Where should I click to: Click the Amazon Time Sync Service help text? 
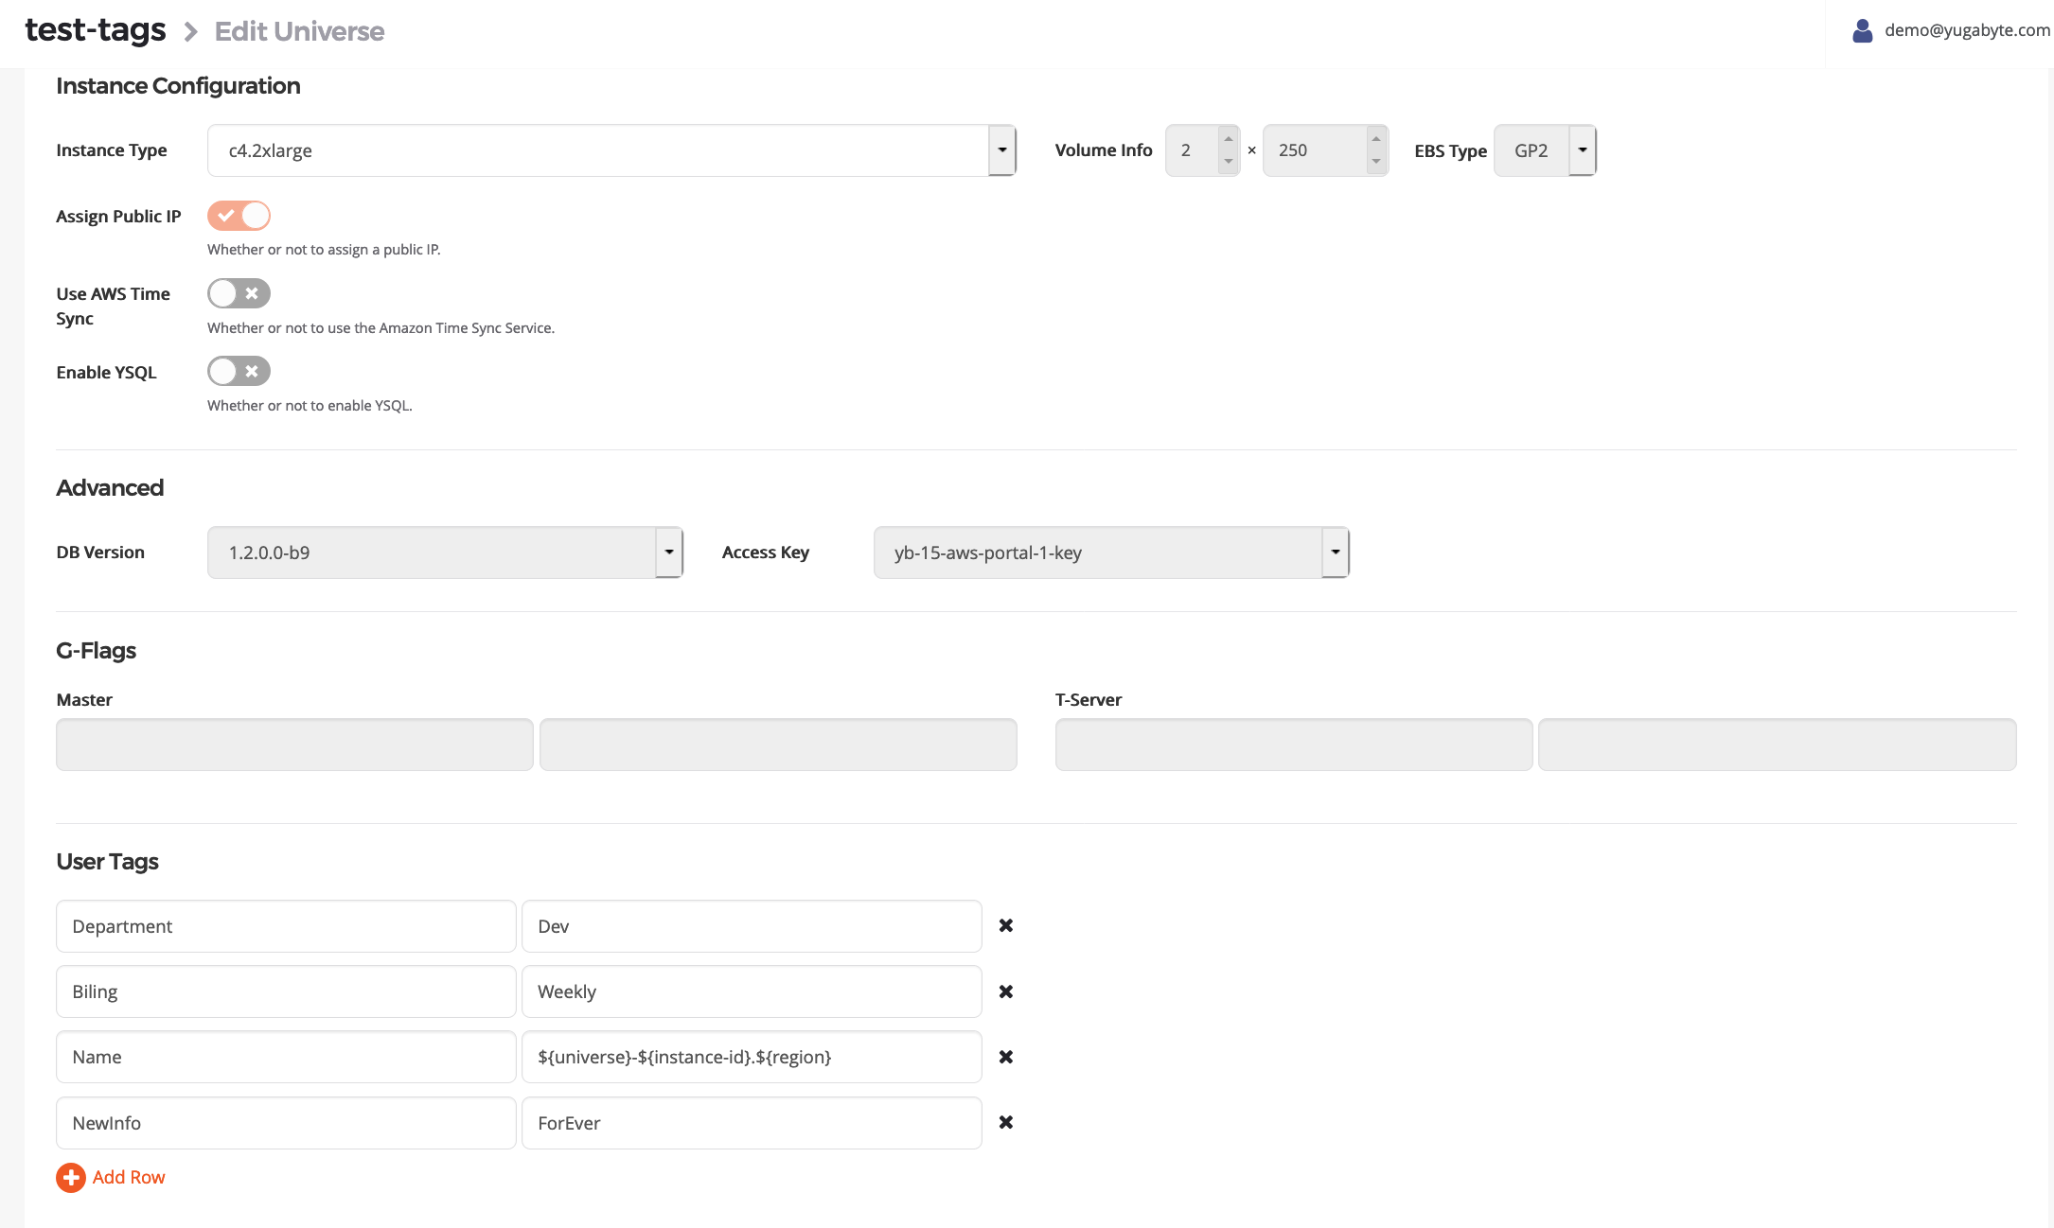click(381, 328)
